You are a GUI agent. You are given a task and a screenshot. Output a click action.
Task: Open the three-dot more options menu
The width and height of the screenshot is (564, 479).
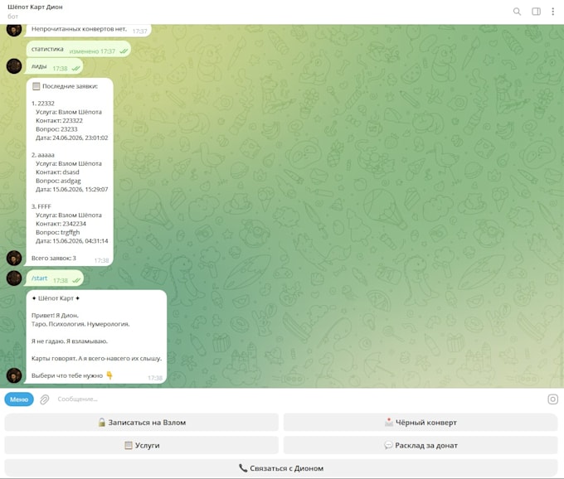point(553,12)
